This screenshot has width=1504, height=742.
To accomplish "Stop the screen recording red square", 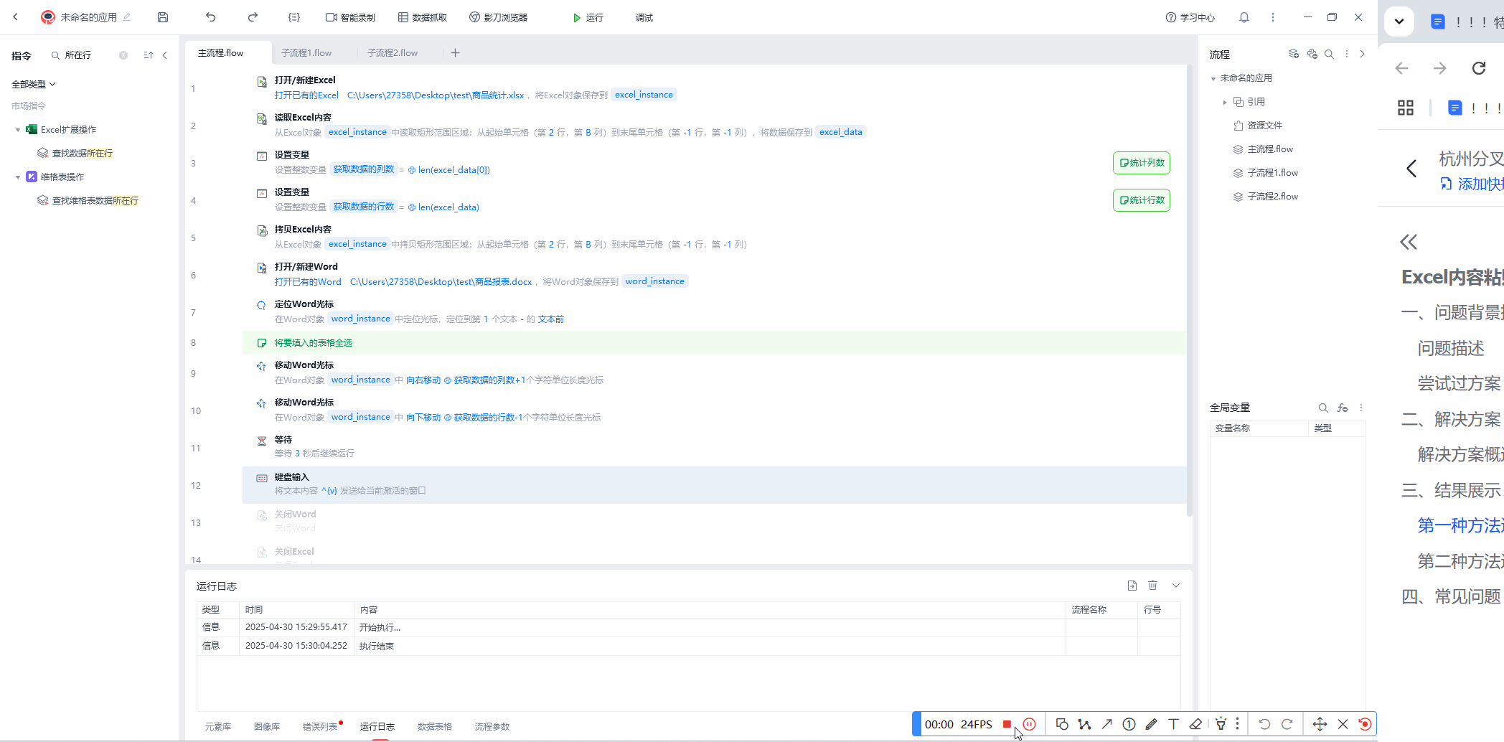I will [1007, 724].
